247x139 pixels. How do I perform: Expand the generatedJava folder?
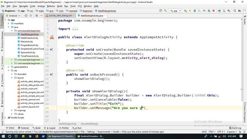pyautogui.click(x=8, y=67)
